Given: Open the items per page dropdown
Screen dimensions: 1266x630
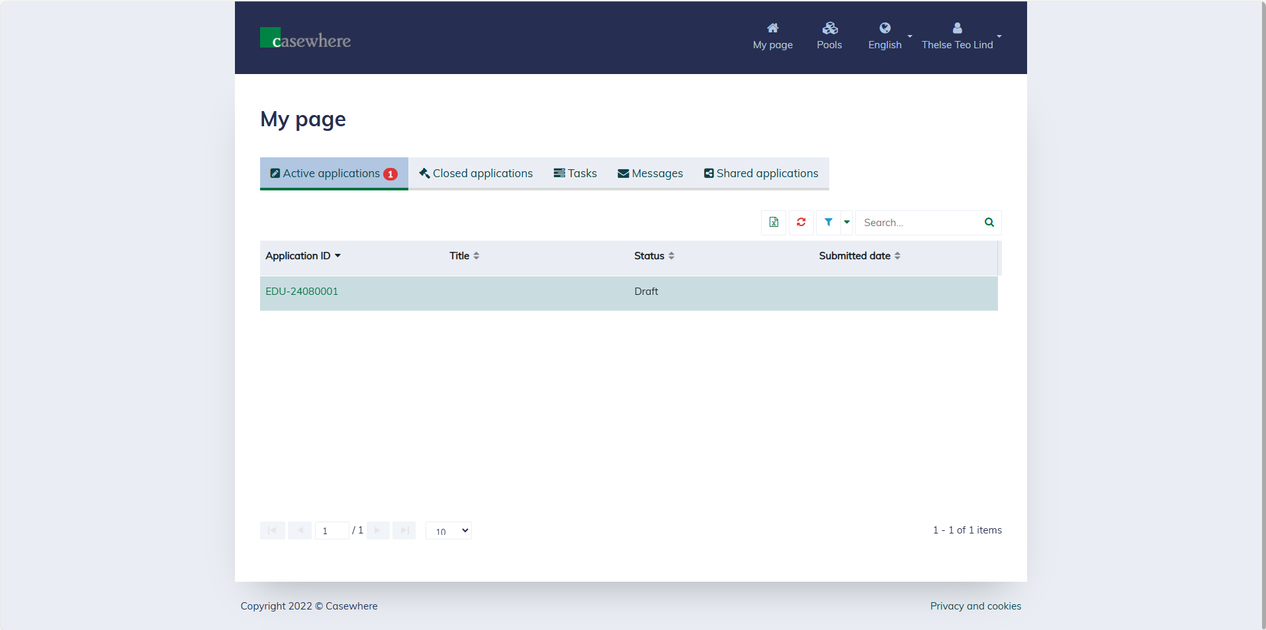Looking at the screenshot, I should coord(448,531).
